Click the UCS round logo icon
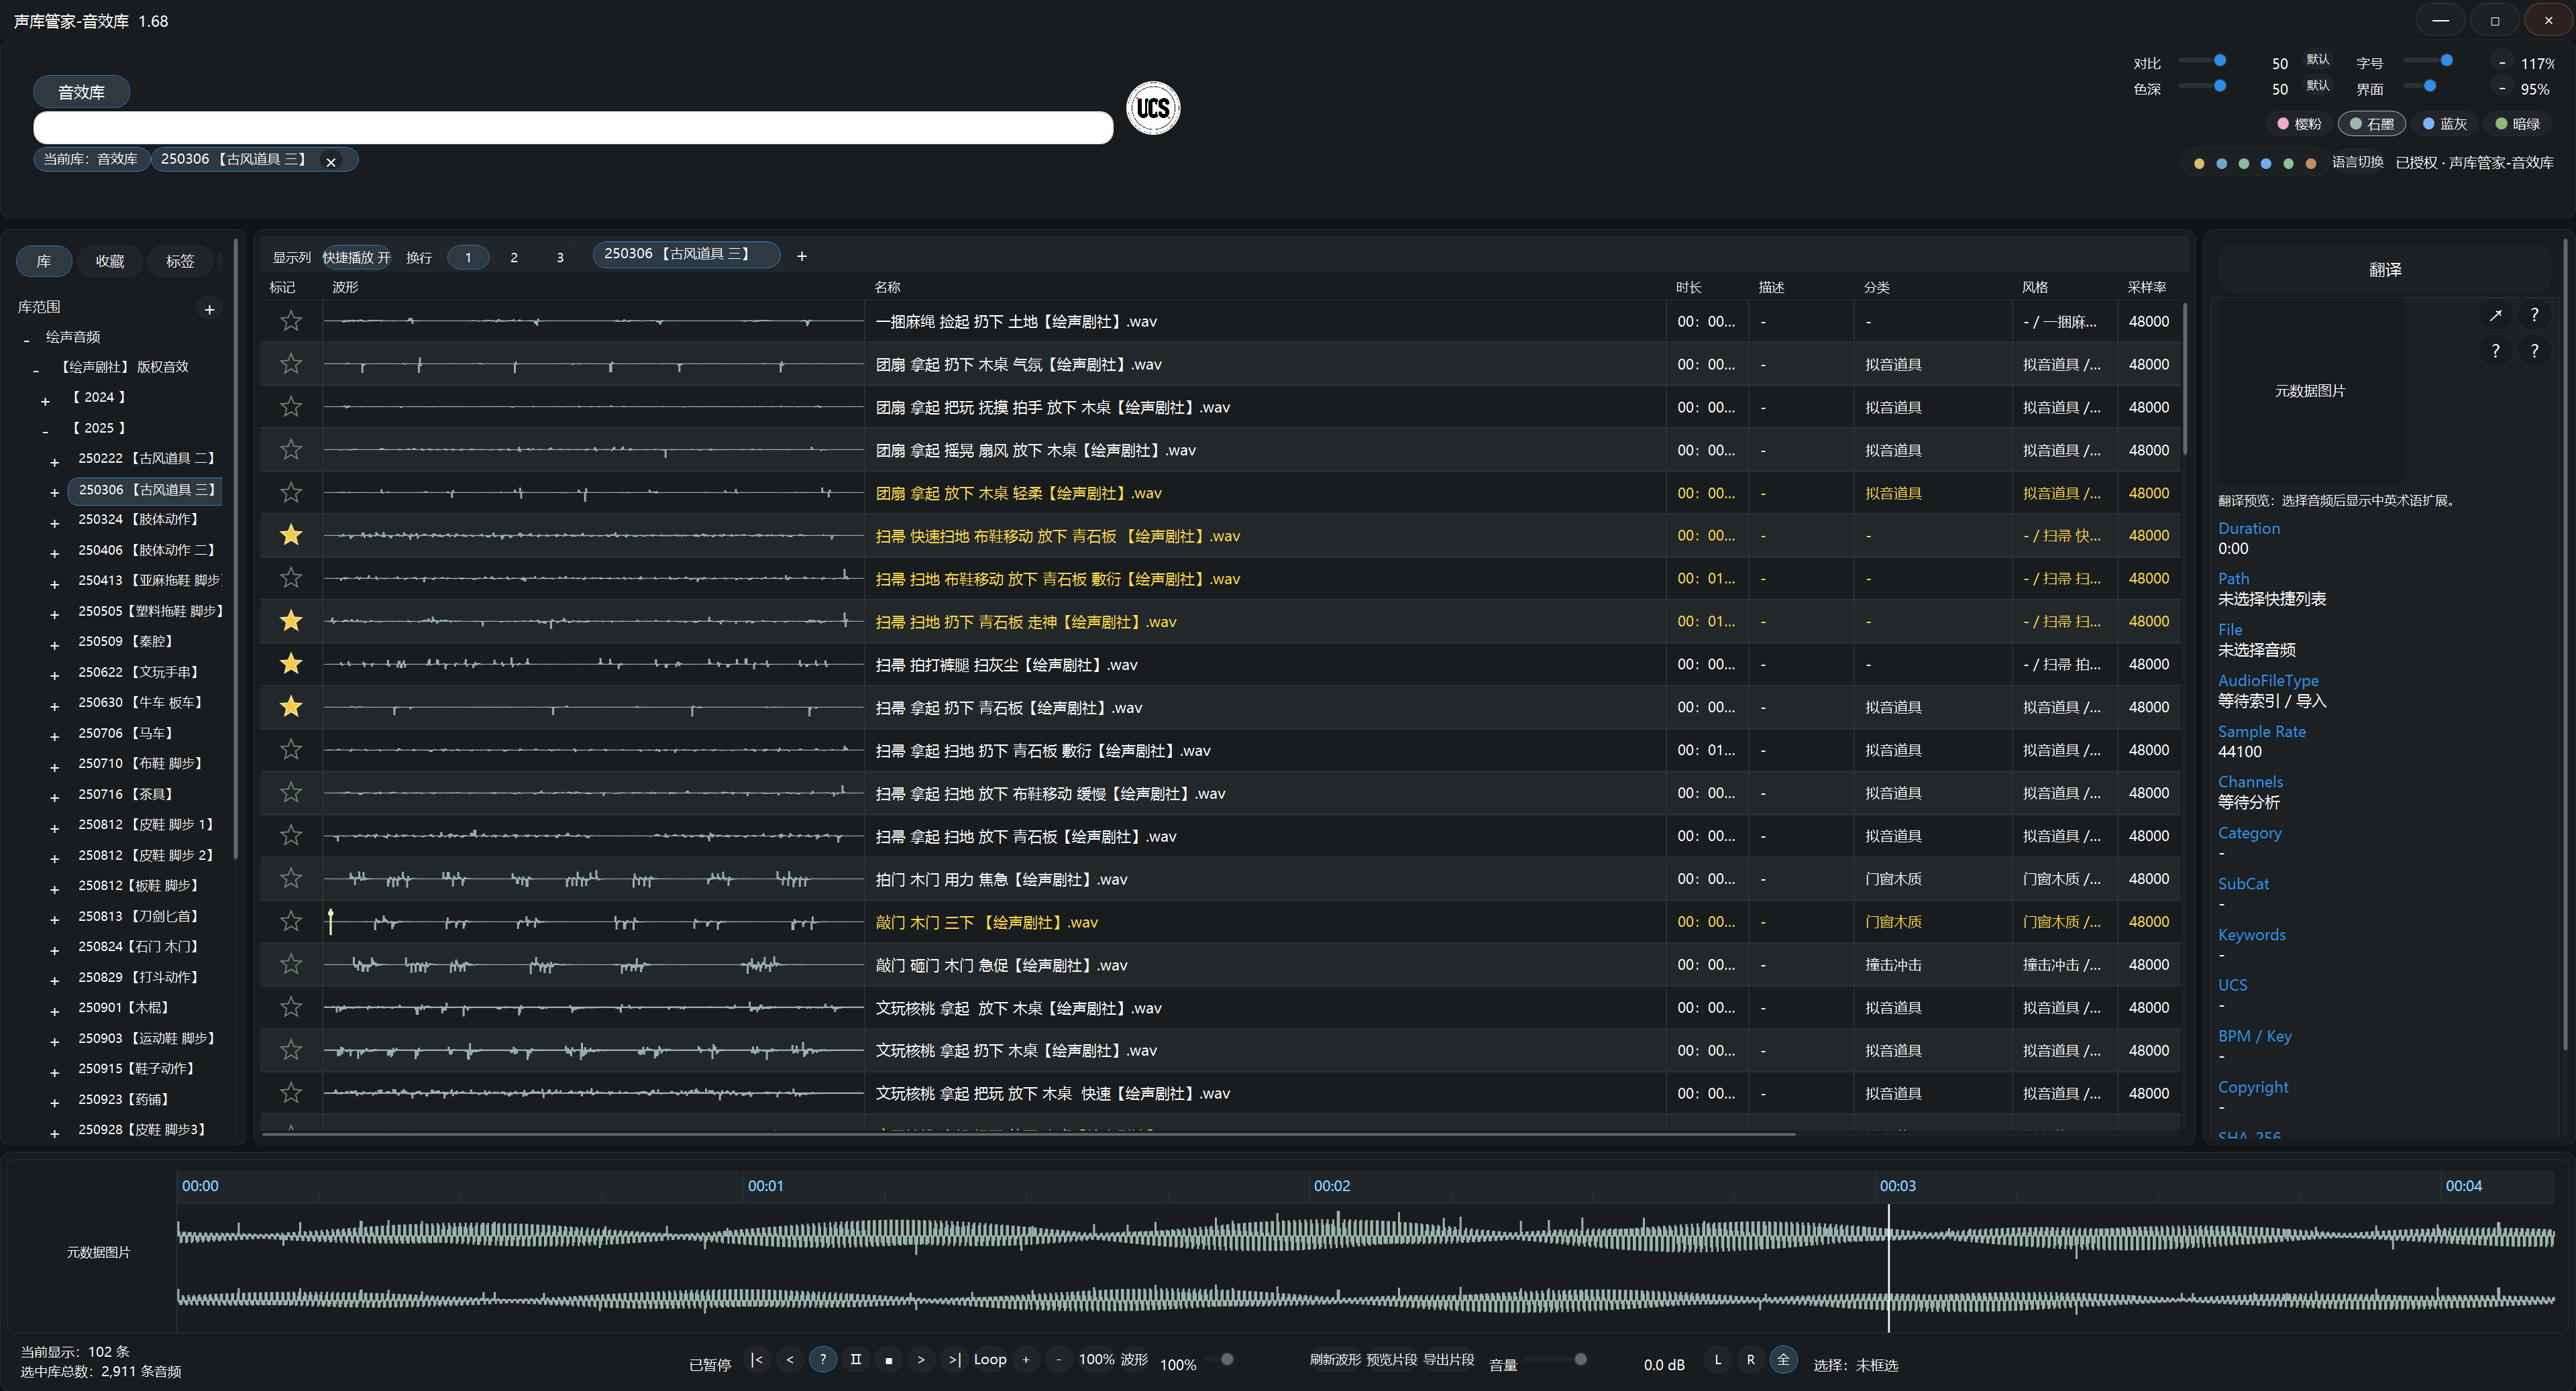The width and height of the screenshot is (2576, 1391). point(1153,108)
